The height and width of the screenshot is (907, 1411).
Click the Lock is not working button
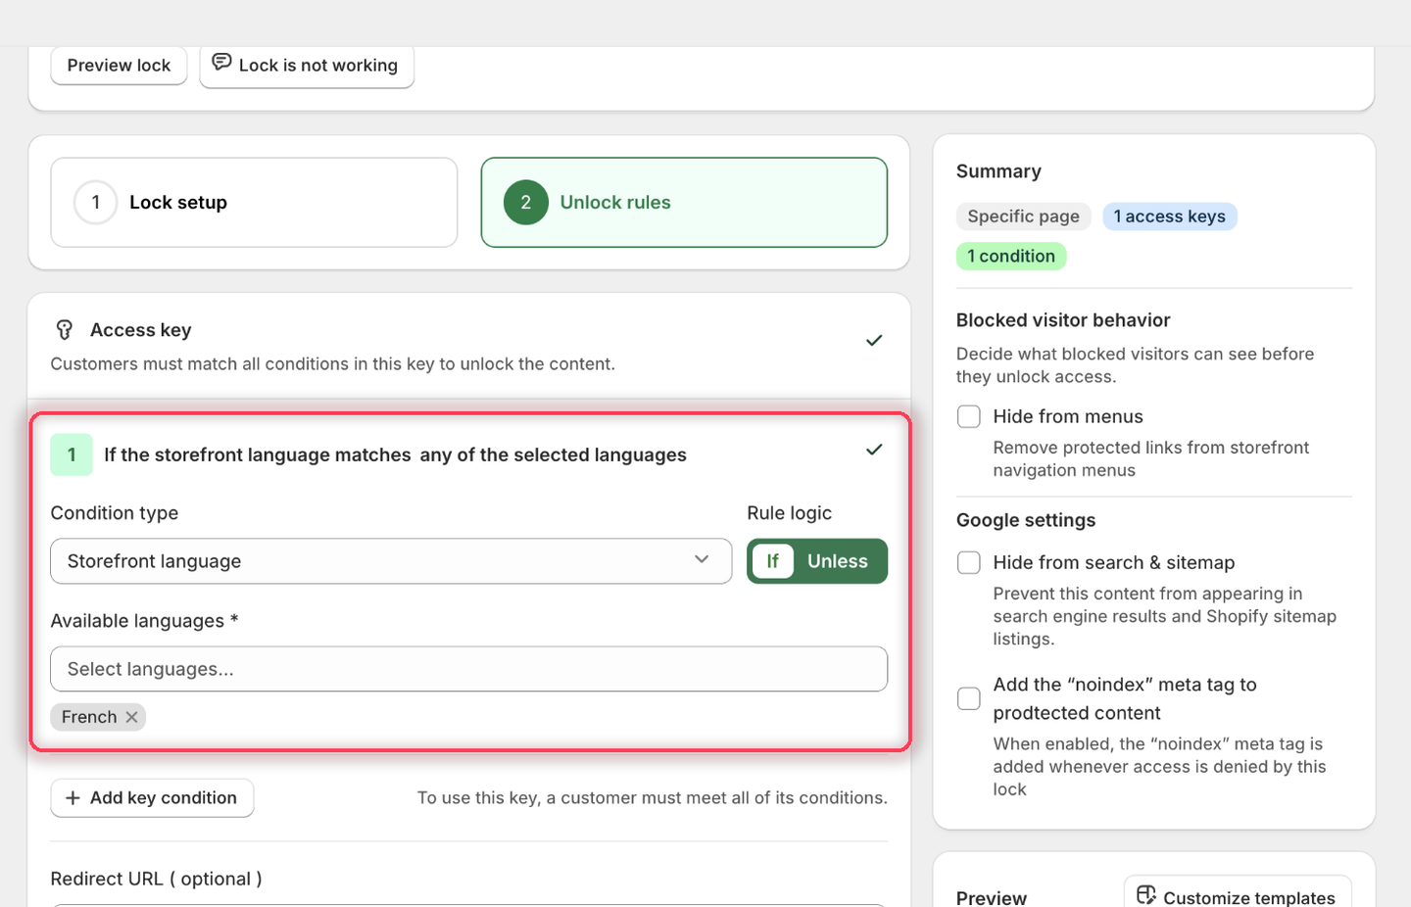coord(307,66)
